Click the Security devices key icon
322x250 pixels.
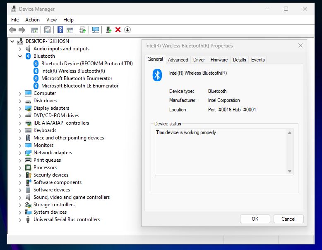[28, 175]
